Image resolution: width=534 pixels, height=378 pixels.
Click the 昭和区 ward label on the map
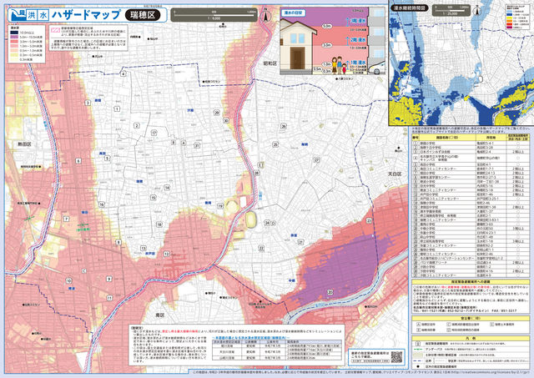pos(270,63)
